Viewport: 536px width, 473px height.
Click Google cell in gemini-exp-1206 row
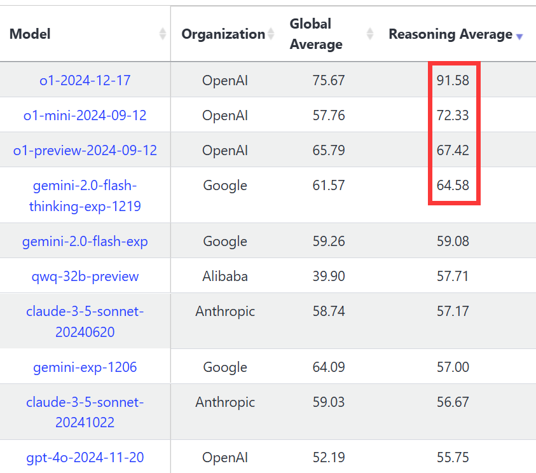[x=225, y=367]
